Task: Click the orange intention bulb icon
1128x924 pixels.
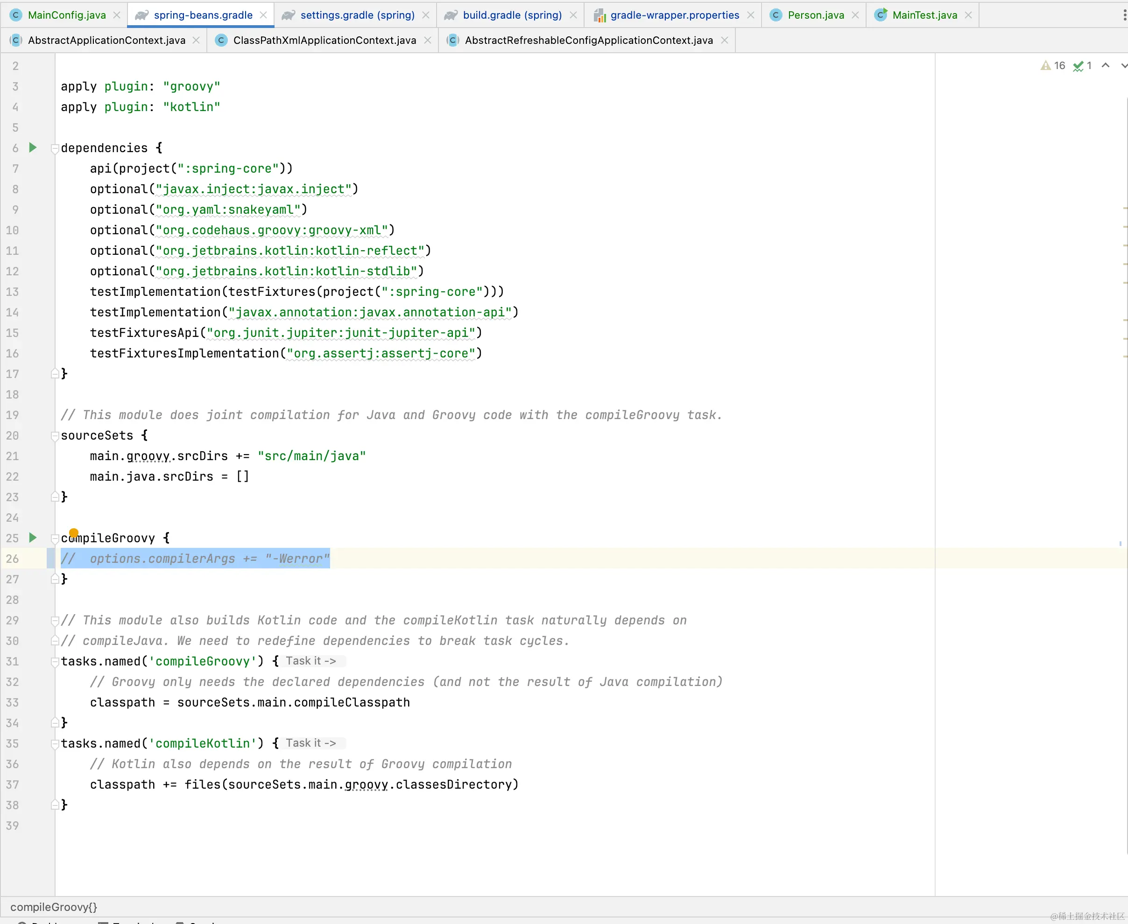Action: click(x=73, y=533)
